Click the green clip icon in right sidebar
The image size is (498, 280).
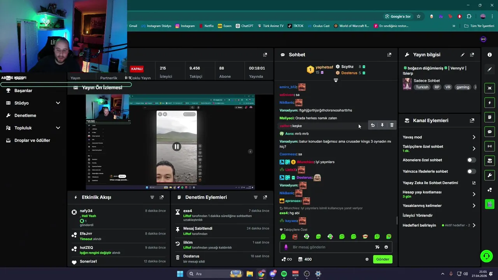click(x=489, y=204)
